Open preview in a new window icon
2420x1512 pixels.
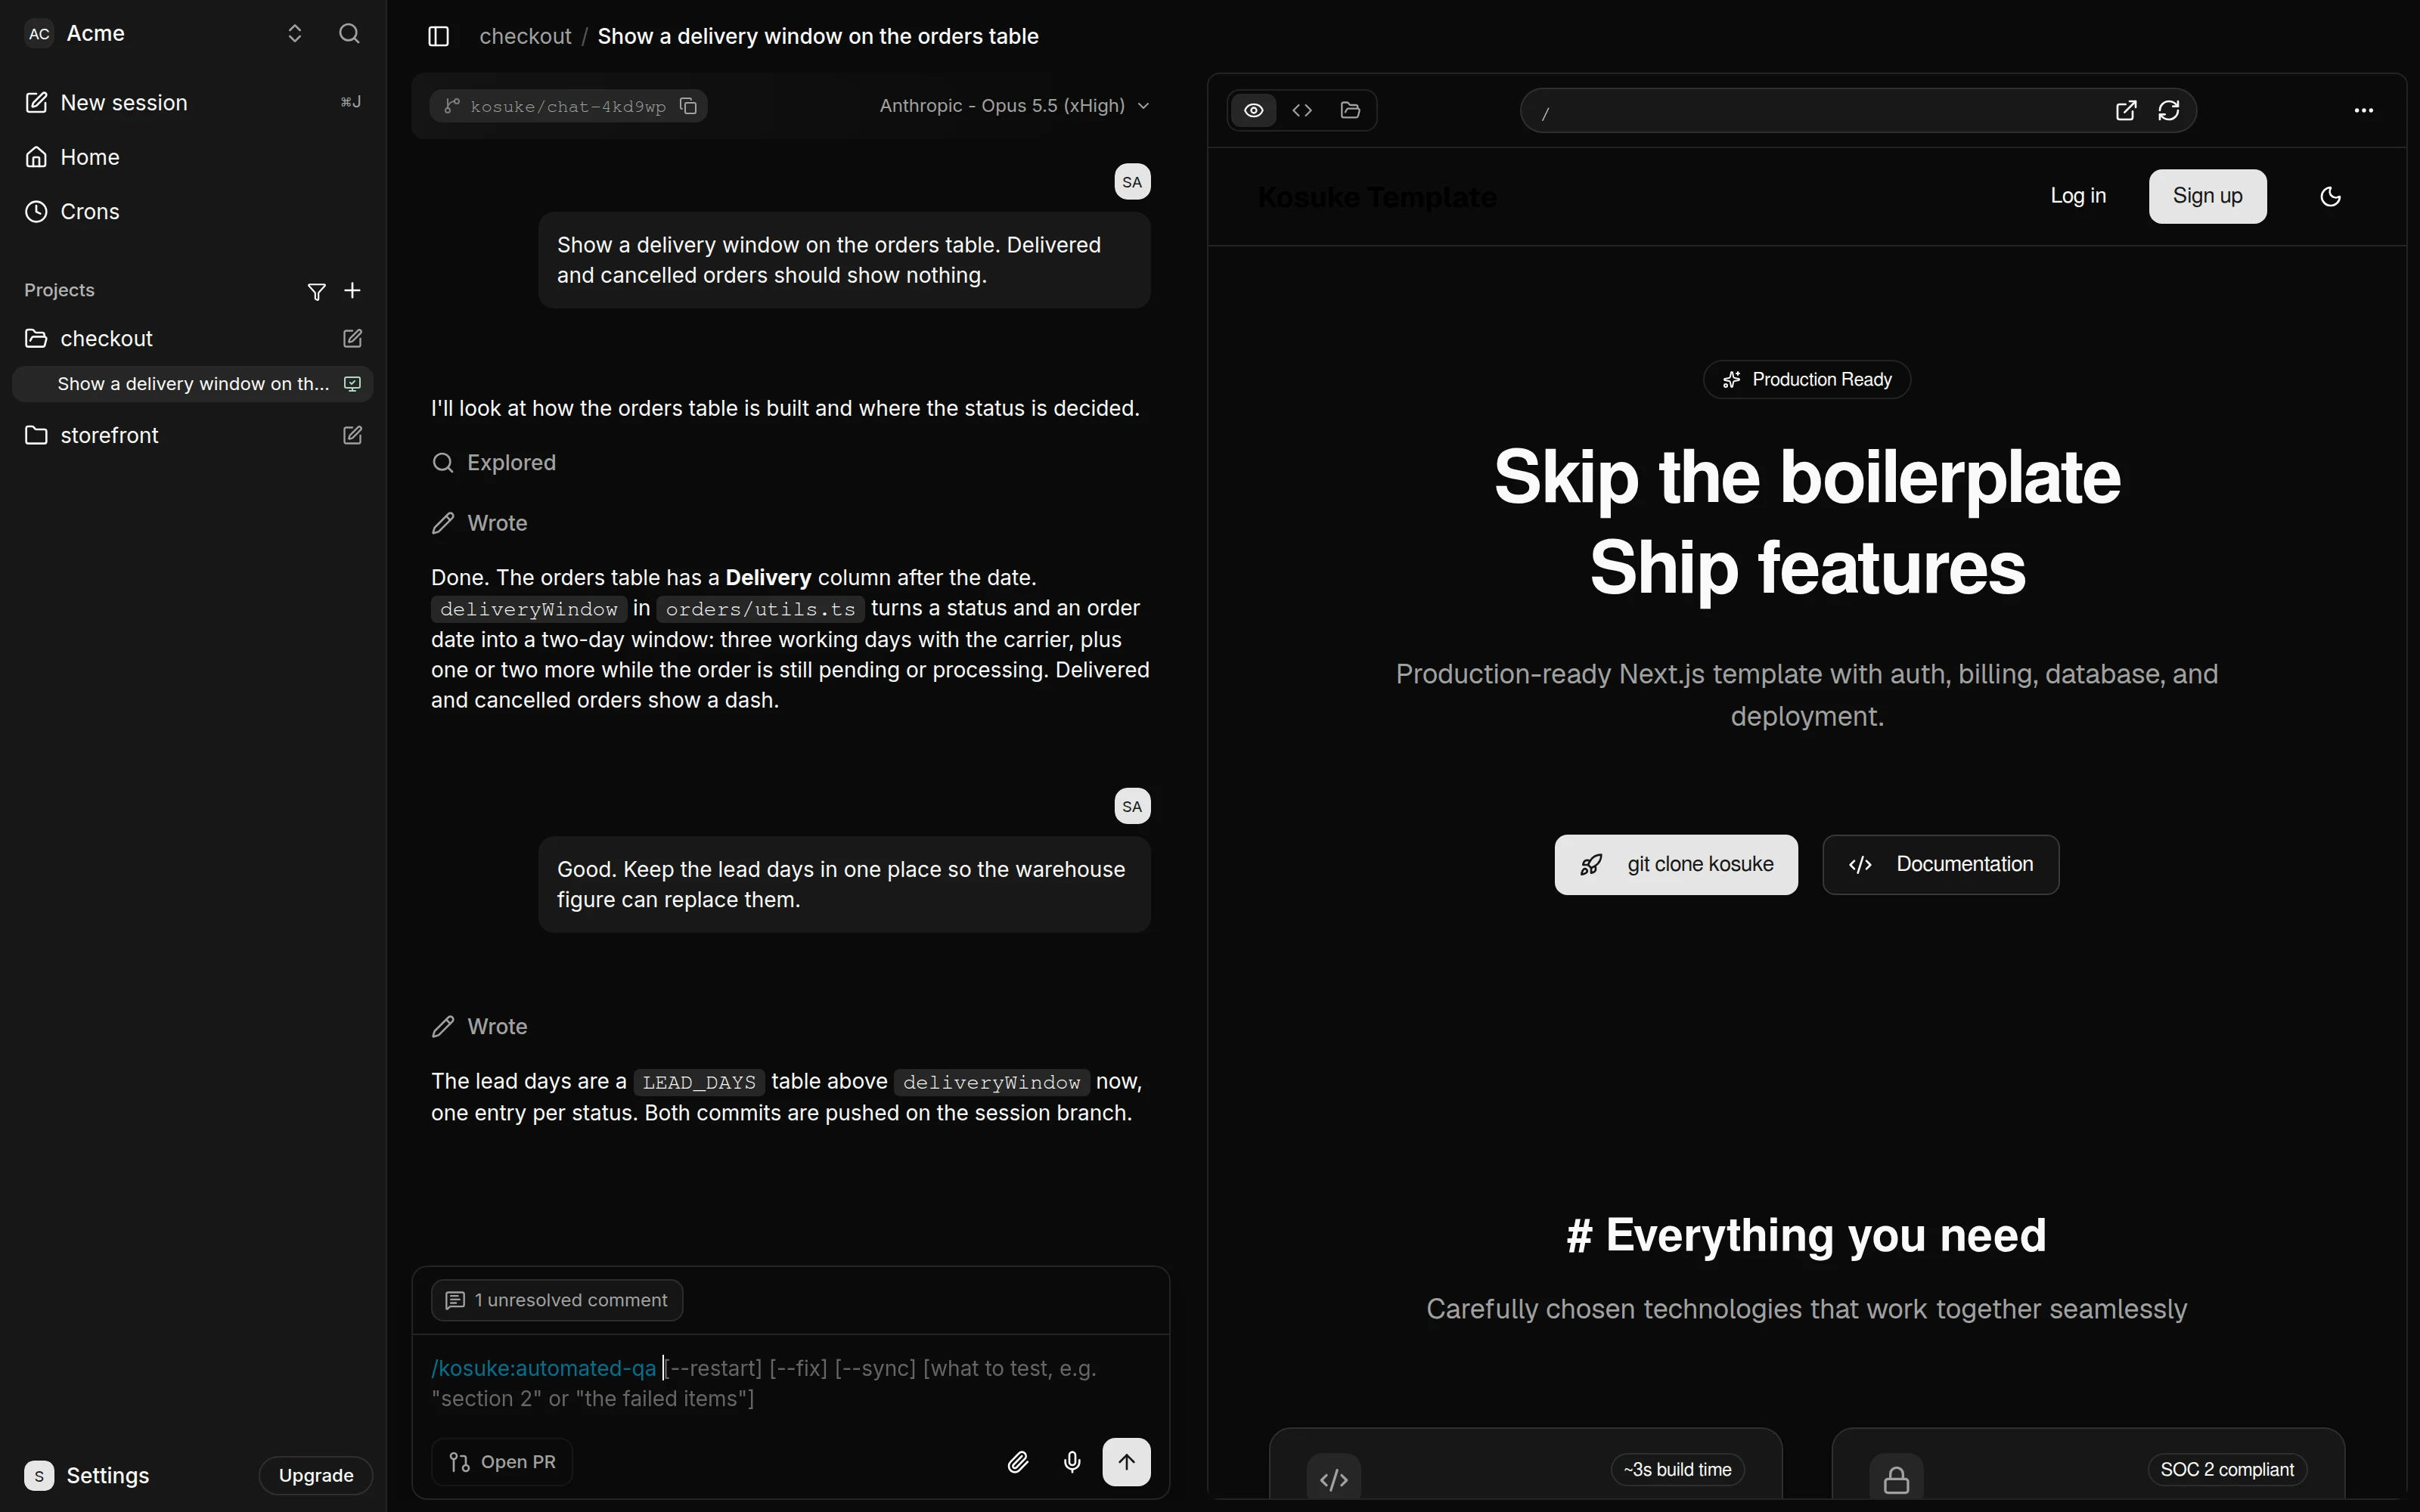pos(2126,111)
